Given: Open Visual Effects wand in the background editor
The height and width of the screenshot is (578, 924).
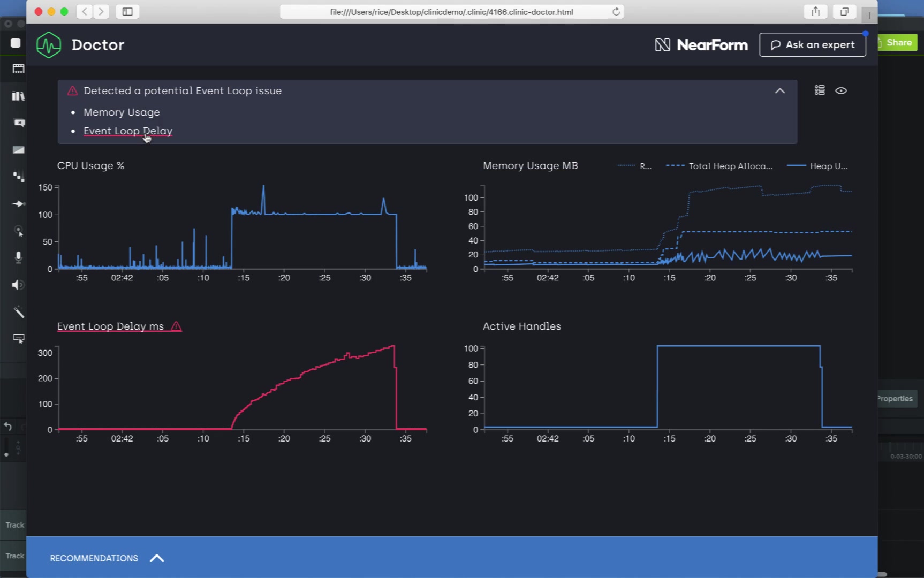Looking at the screenshot, I should click(19, 312).
